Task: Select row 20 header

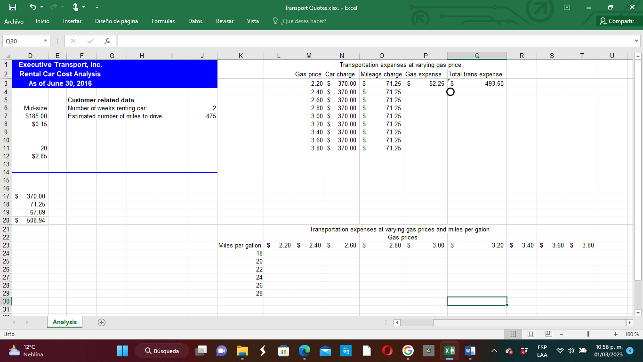Action: click(x=6, y=220)
